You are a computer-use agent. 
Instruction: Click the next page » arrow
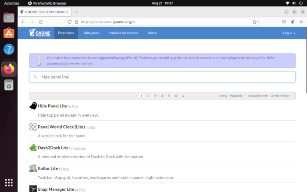(183, 96)
